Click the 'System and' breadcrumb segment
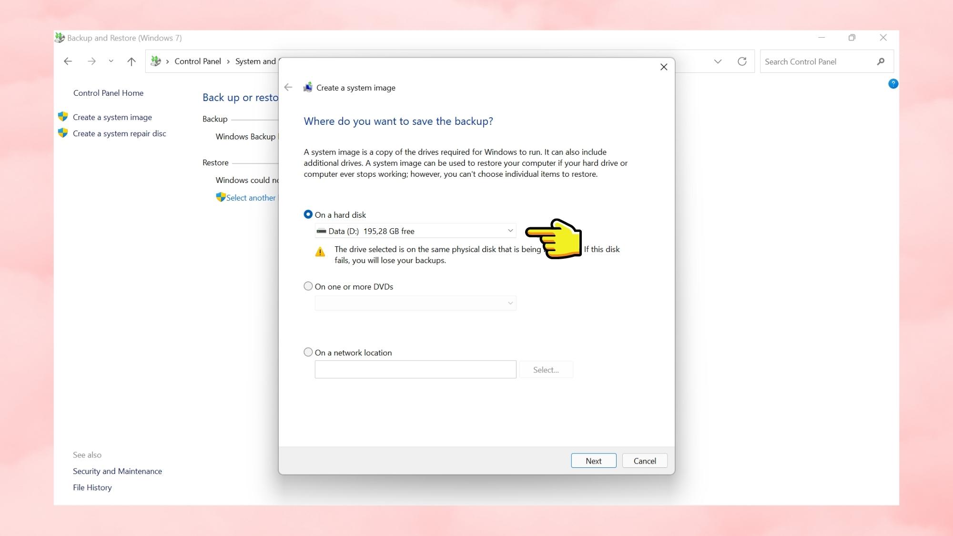Image resolution: width=953 pixels, height=536 pixels. click(x=255, y=61)
